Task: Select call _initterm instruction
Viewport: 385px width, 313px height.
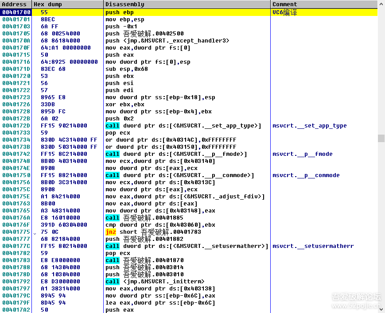Action: pyautogui.click(x=155, y=282)
